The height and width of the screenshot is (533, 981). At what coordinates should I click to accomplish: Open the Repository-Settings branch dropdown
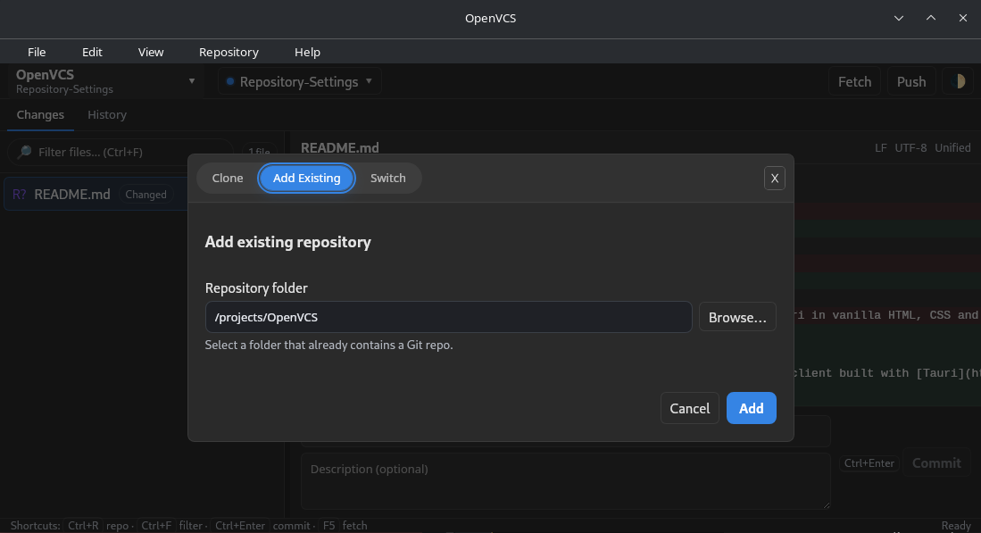(x=299, y=81)
